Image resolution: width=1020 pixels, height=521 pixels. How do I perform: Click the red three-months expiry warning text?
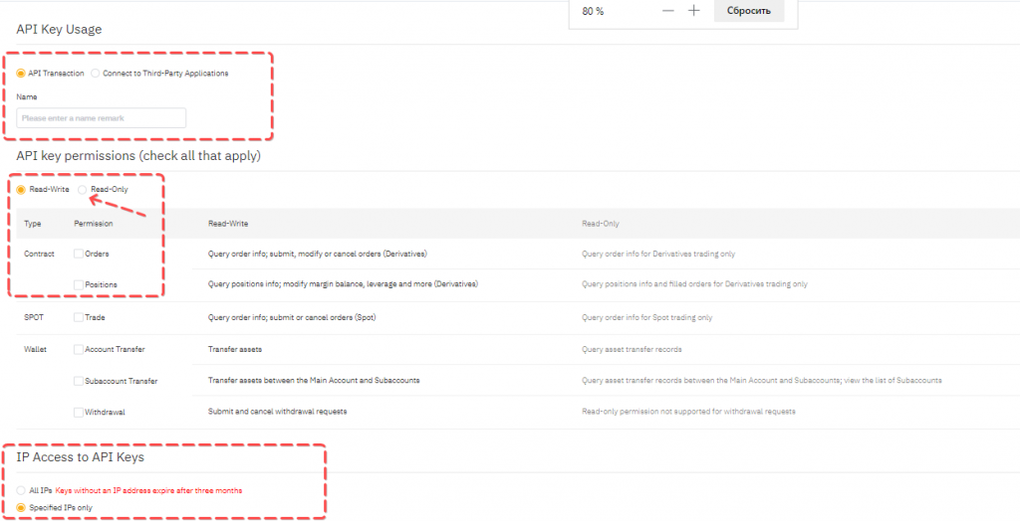[x=149, y=490]
